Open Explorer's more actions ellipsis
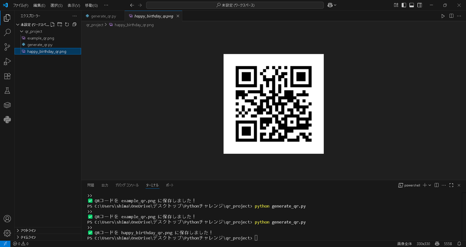This screenshot has height=247, width=466. 75,16
